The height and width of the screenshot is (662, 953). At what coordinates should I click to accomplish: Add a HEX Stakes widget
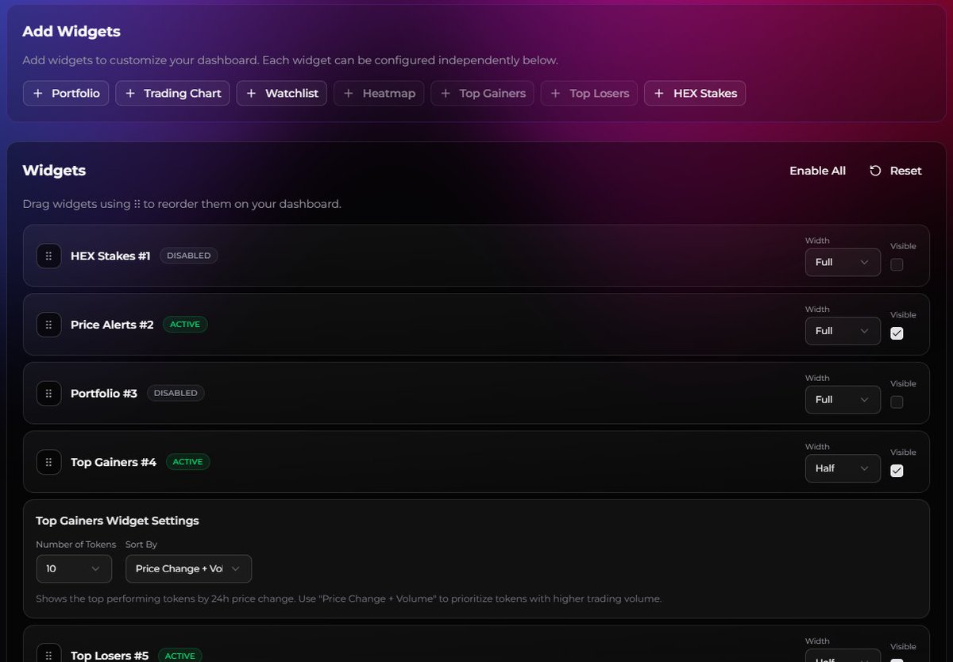(695, 93)
